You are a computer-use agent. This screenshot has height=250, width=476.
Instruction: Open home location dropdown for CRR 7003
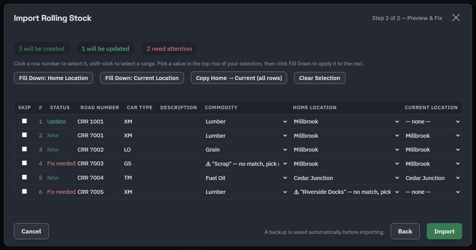346,164
